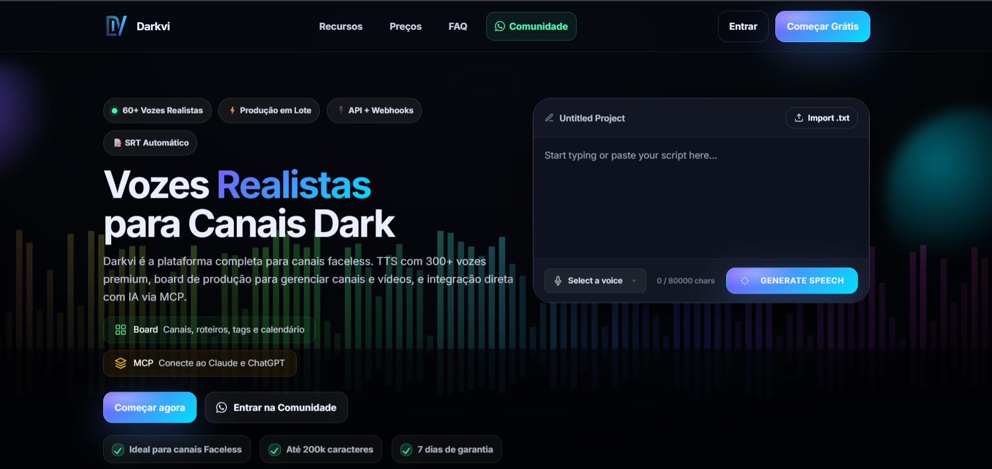
Task: Click the GENERATE SPEECH button
Action: 792,280
